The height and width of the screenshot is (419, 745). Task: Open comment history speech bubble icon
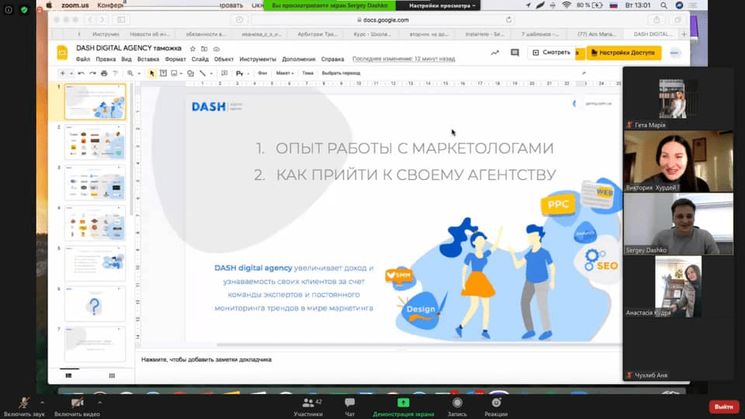[515, 53]
